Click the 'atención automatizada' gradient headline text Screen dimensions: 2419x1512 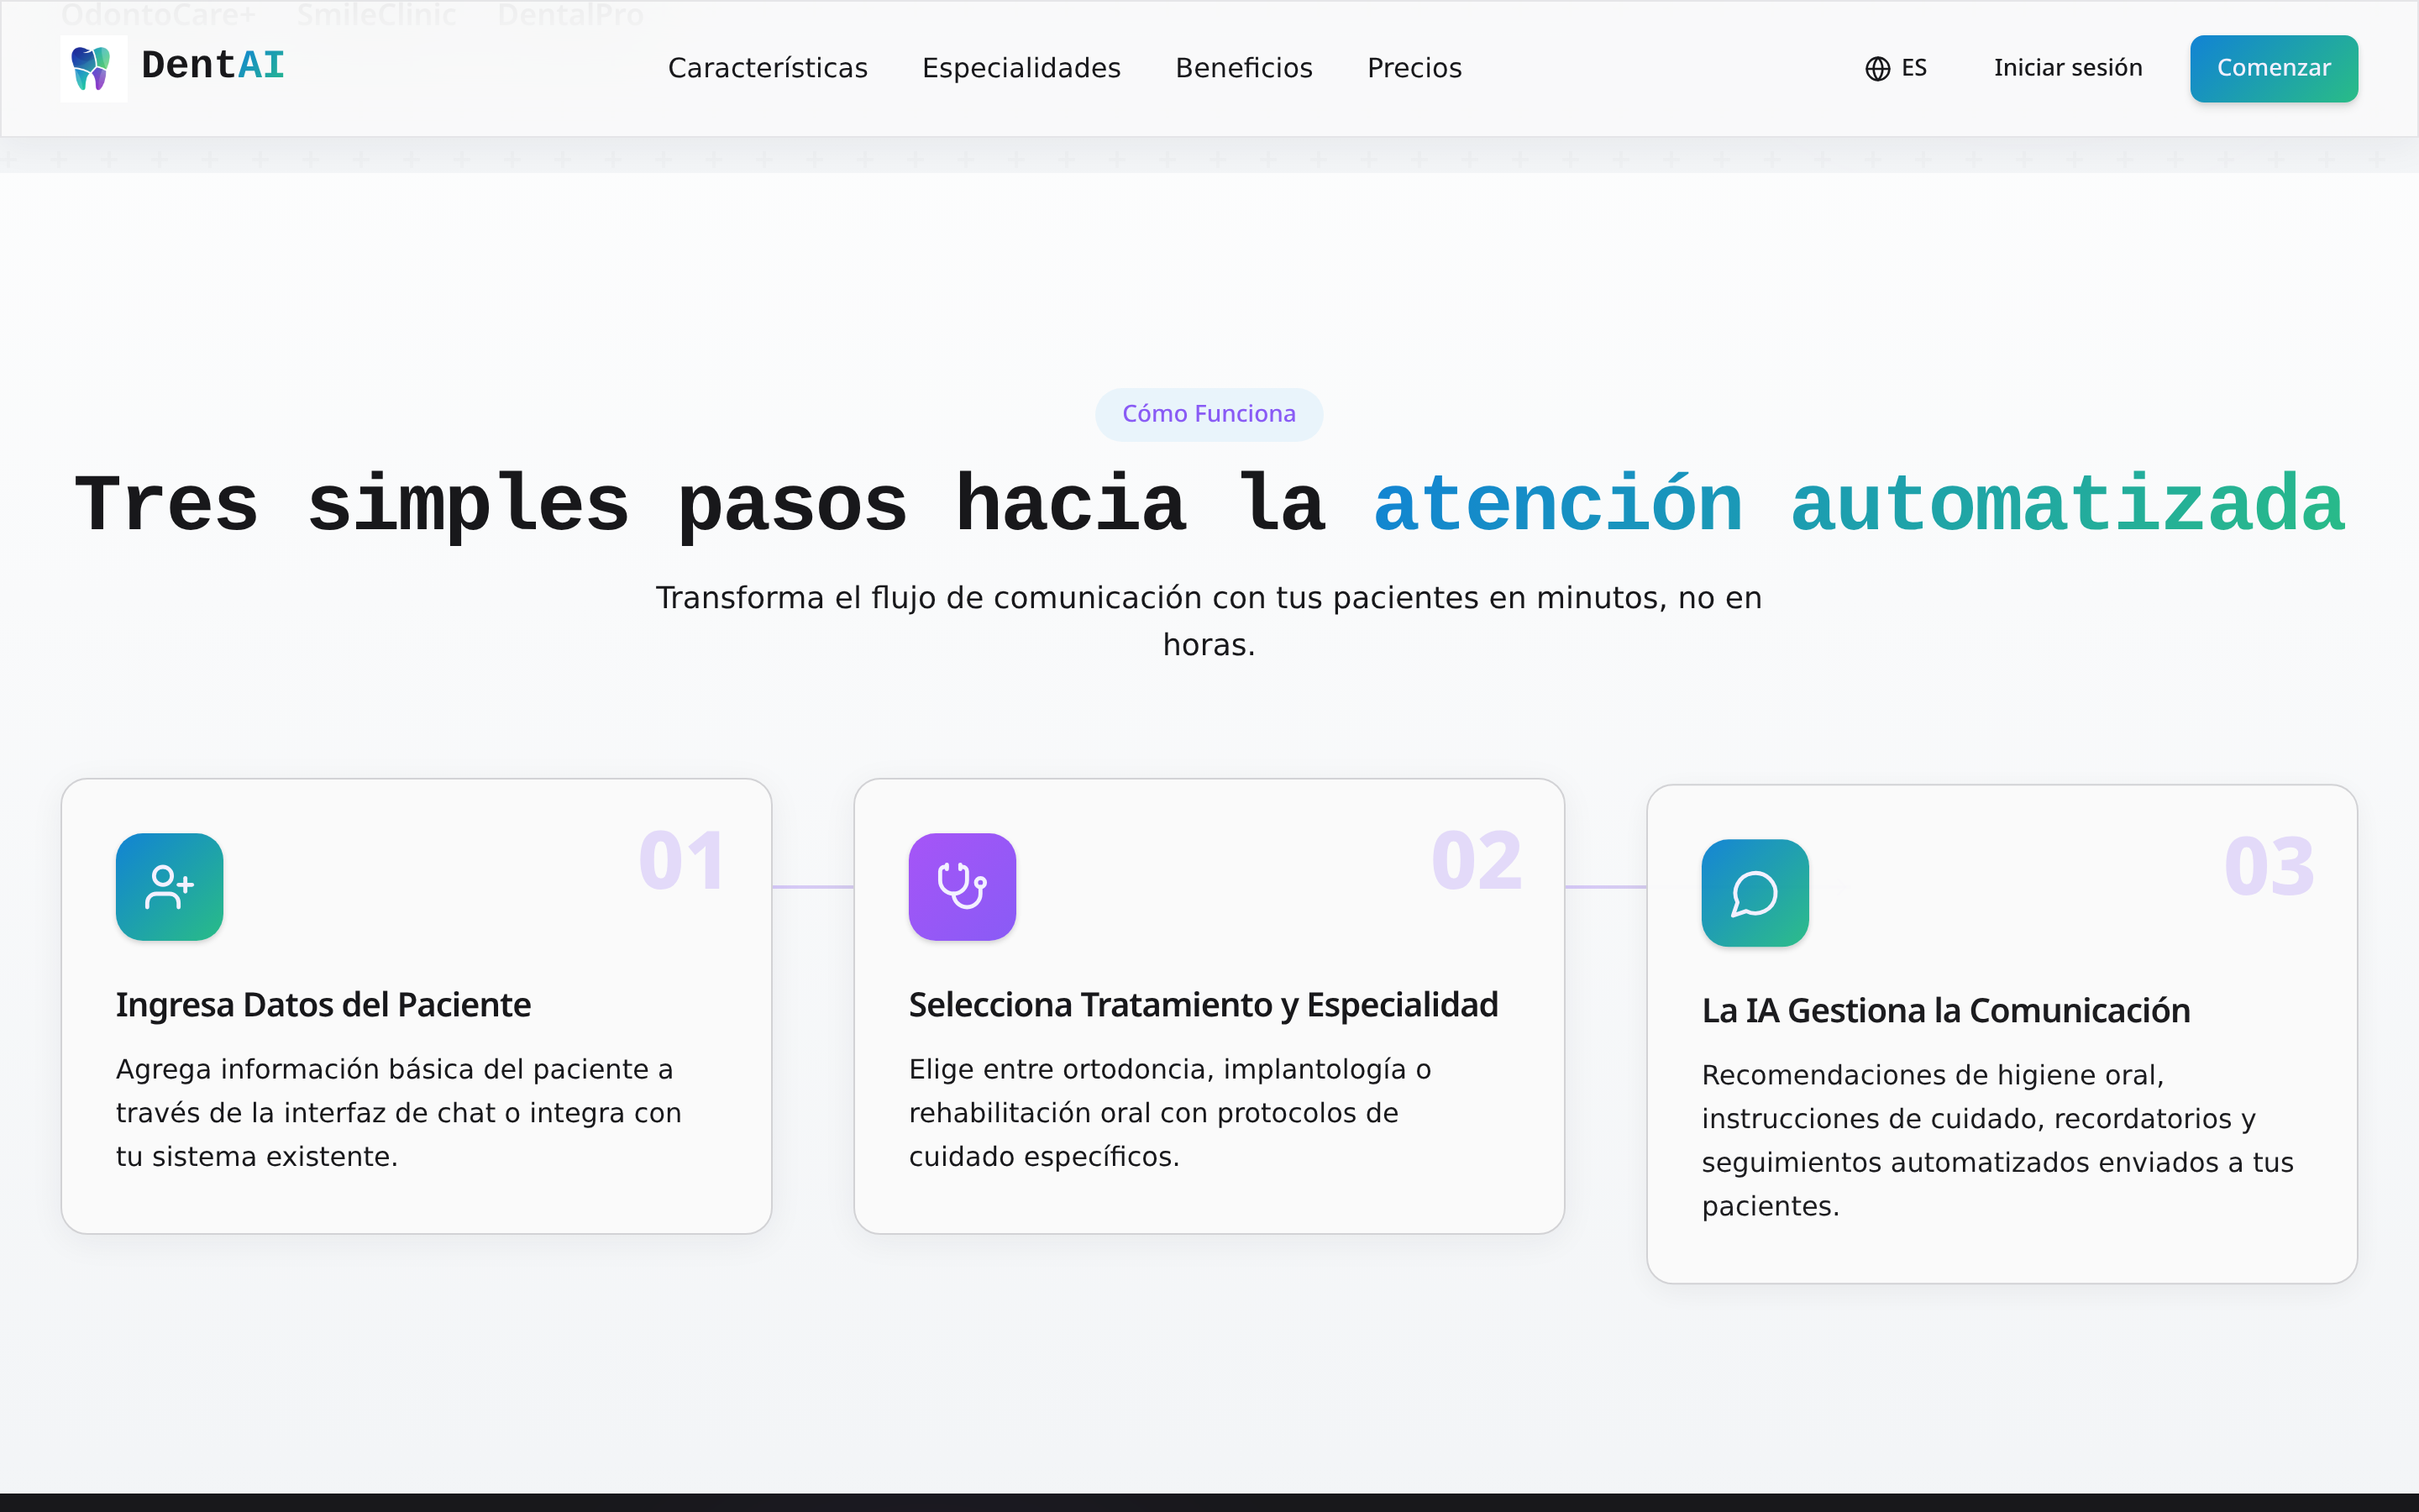1858,504
